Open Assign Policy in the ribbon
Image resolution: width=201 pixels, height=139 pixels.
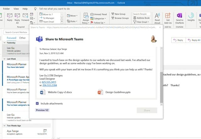point(86,19)
